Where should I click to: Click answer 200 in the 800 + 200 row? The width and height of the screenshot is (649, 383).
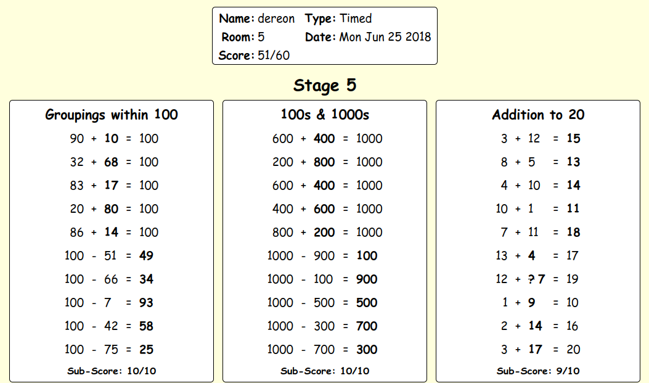(324, 233)
